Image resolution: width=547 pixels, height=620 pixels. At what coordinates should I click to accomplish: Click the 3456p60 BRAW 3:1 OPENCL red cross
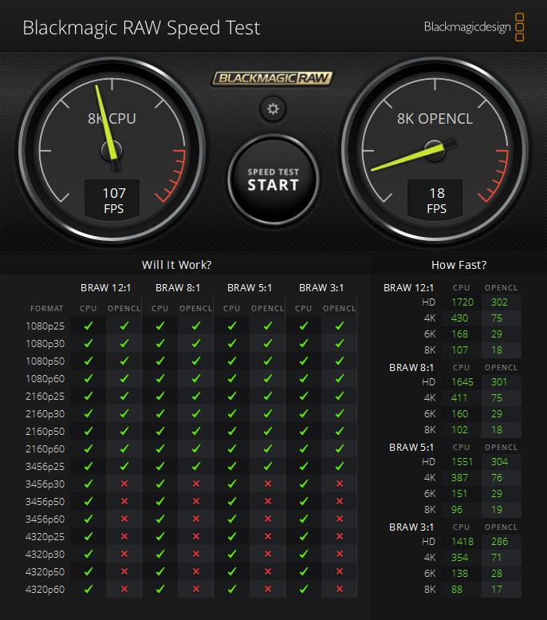click(x=340, y=519)
